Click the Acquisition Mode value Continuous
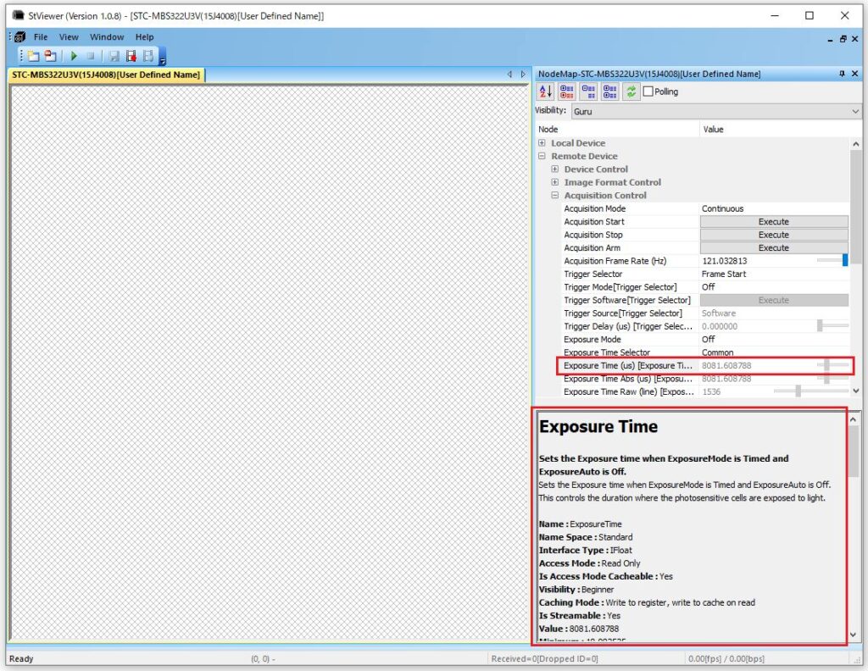This screenshot has height=671, width=868. click(x=723, y=208)
